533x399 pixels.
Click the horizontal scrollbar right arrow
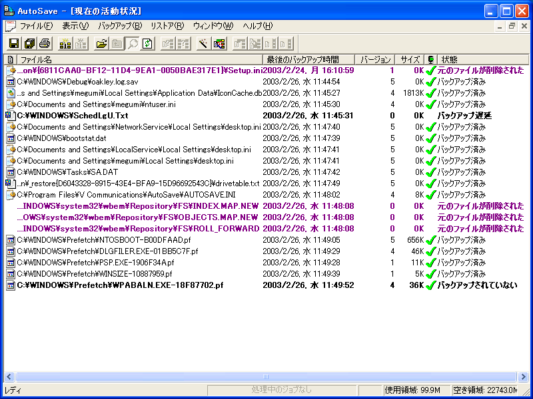[524, 376]
